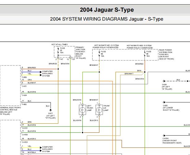This screenshot has height=155, width=190.
Task: Click the CA100 connector label
Action: click(25, 135)
